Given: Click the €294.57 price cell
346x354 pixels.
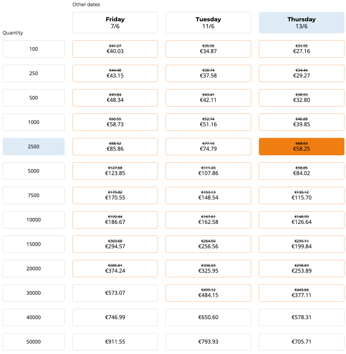Looking at the screenshot, I should coord(115,244).
